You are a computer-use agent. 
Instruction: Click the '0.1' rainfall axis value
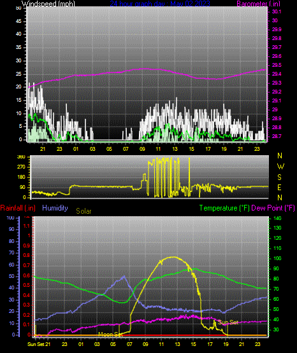pos(27,324)
